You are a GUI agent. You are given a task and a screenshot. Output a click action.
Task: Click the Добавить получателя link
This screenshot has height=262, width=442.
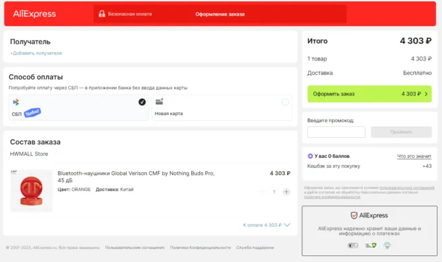coord(36,53)
